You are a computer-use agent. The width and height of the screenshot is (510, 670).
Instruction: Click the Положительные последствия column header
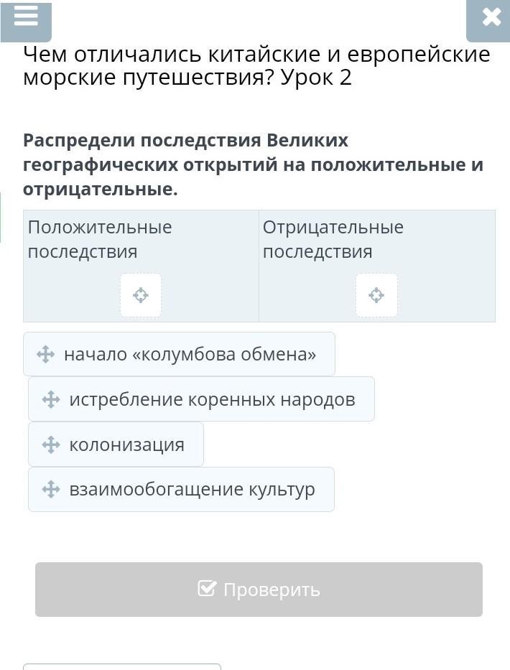100,239
